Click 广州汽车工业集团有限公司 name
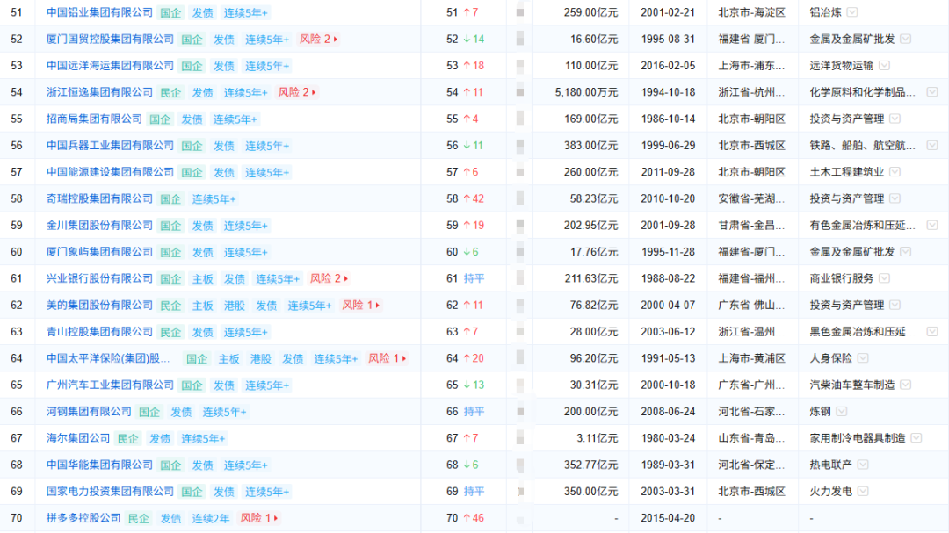The image size is (949, 533). point(110,385)
